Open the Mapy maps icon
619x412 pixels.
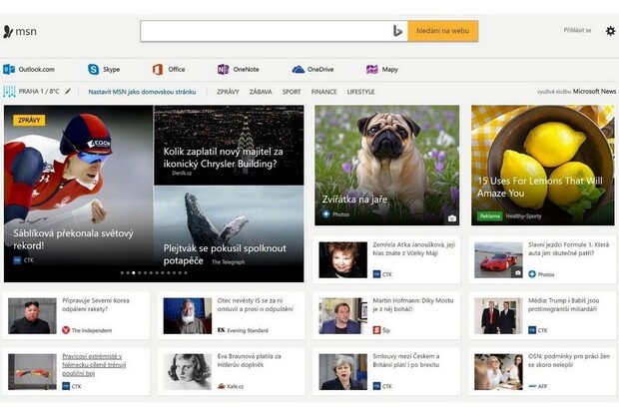(x=371, y=70)
